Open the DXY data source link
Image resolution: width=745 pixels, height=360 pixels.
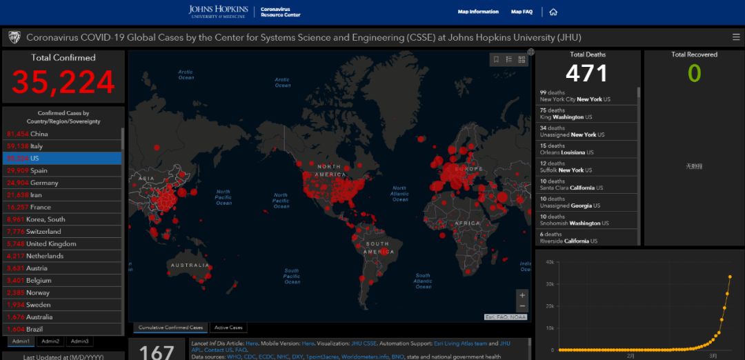299,356
